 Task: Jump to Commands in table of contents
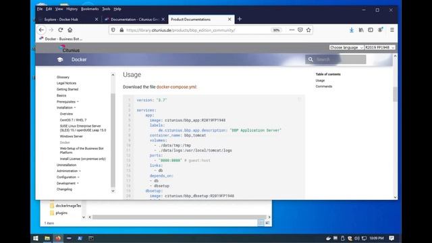coord(324,86)
